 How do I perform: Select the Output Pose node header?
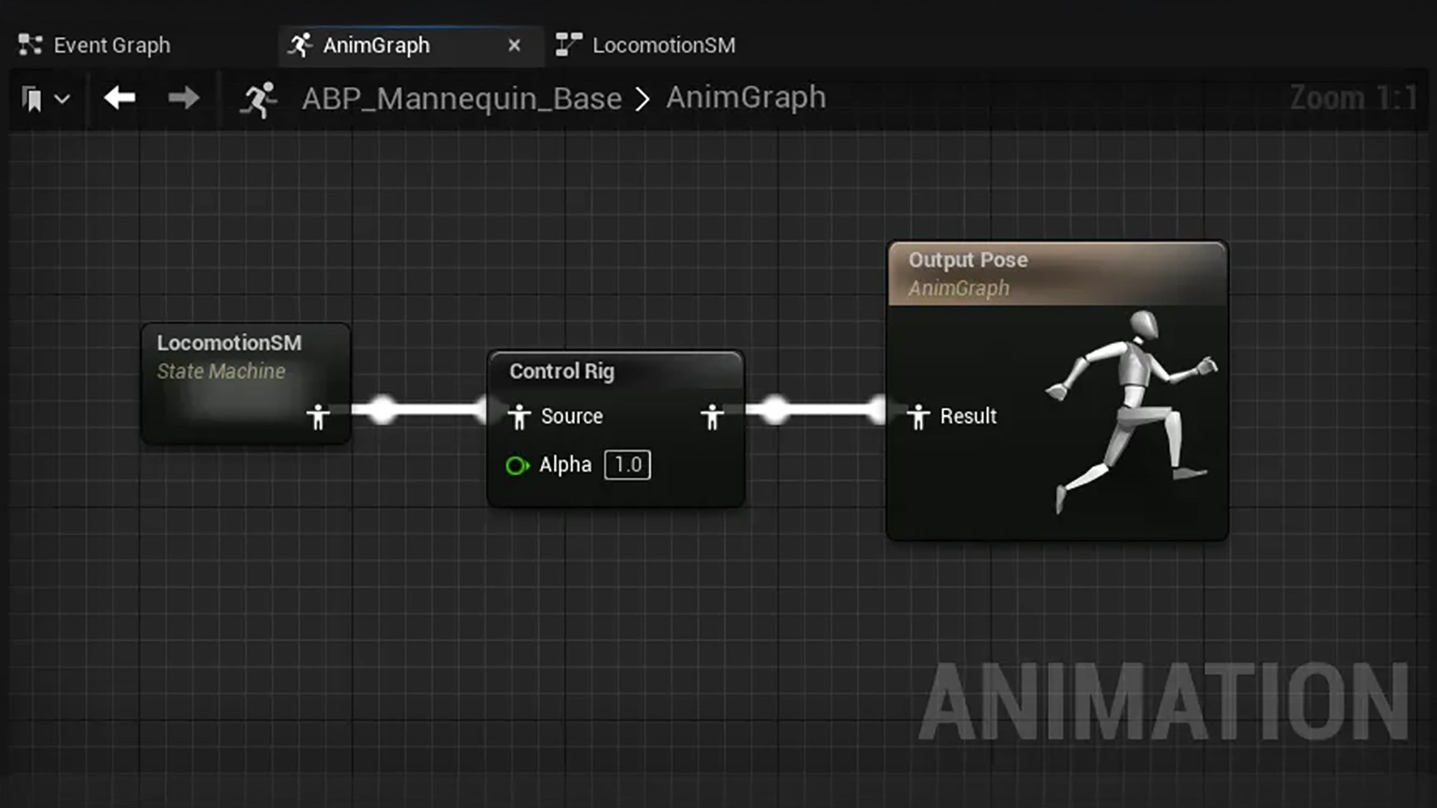pos(968,260)
